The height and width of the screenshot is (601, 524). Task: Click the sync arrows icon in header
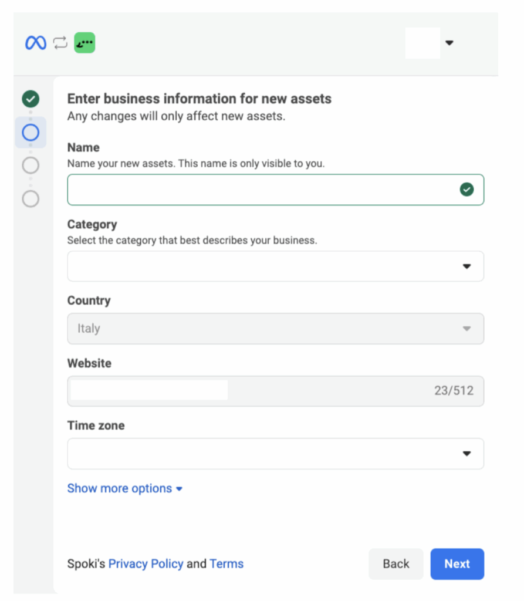60,43
